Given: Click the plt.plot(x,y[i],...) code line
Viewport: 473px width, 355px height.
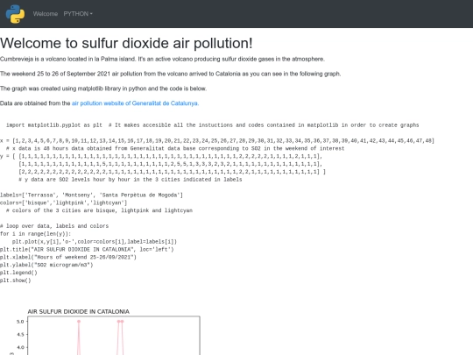Looking at the screenshot, I should 95,242.
